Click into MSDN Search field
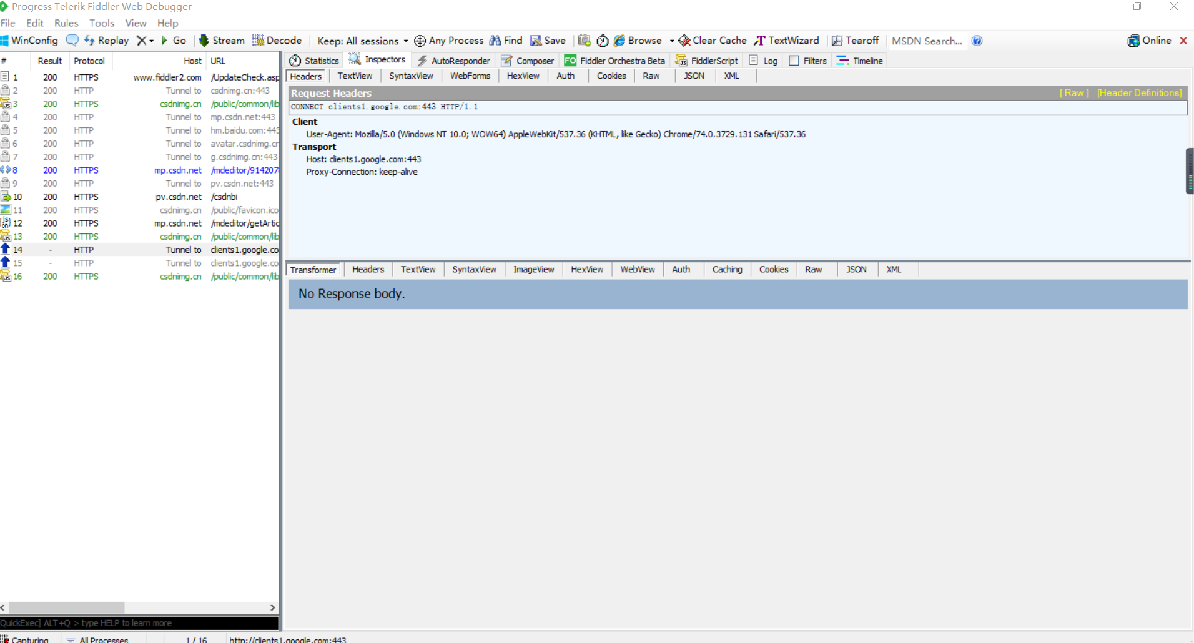Screen dimensions: 1194x643 pos(927,41)
